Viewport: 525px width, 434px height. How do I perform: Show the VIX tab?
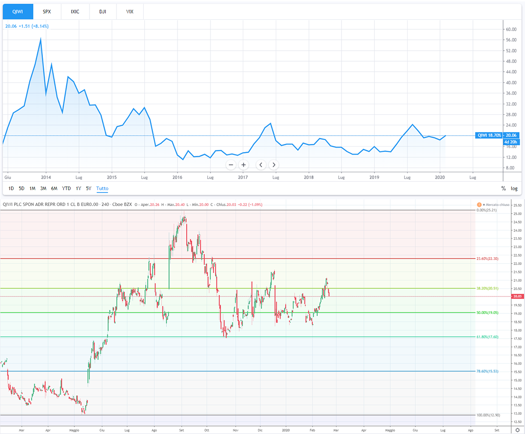[130, 12]
